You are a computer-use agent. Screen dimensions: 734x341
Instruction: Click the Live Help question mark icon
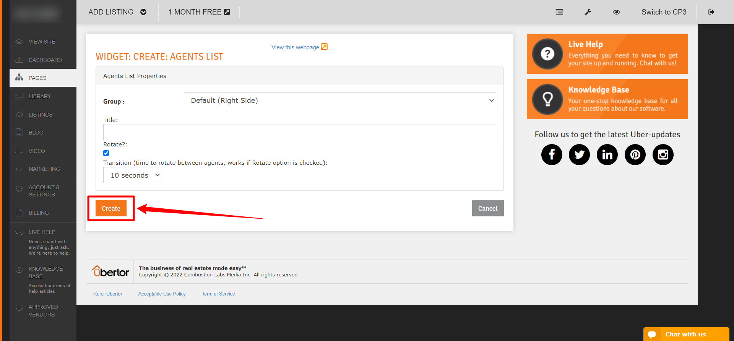547,54
